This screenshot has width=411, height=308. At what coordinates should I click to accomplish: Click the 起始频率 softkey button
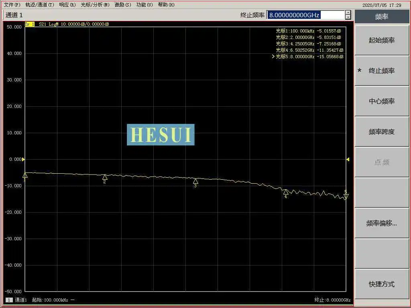click(382, 41)
